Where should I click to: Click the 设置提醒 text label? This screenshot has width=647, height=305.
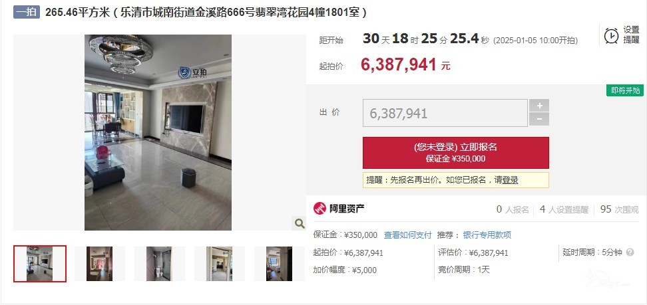coord(631,35)
